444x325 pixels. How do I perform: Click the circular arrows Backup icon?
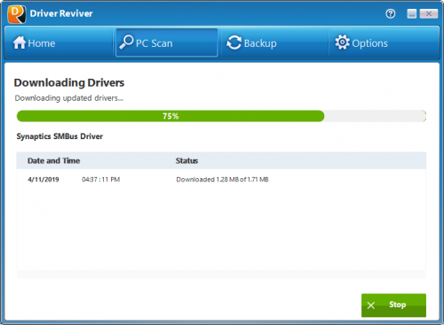tap(234, 43)
